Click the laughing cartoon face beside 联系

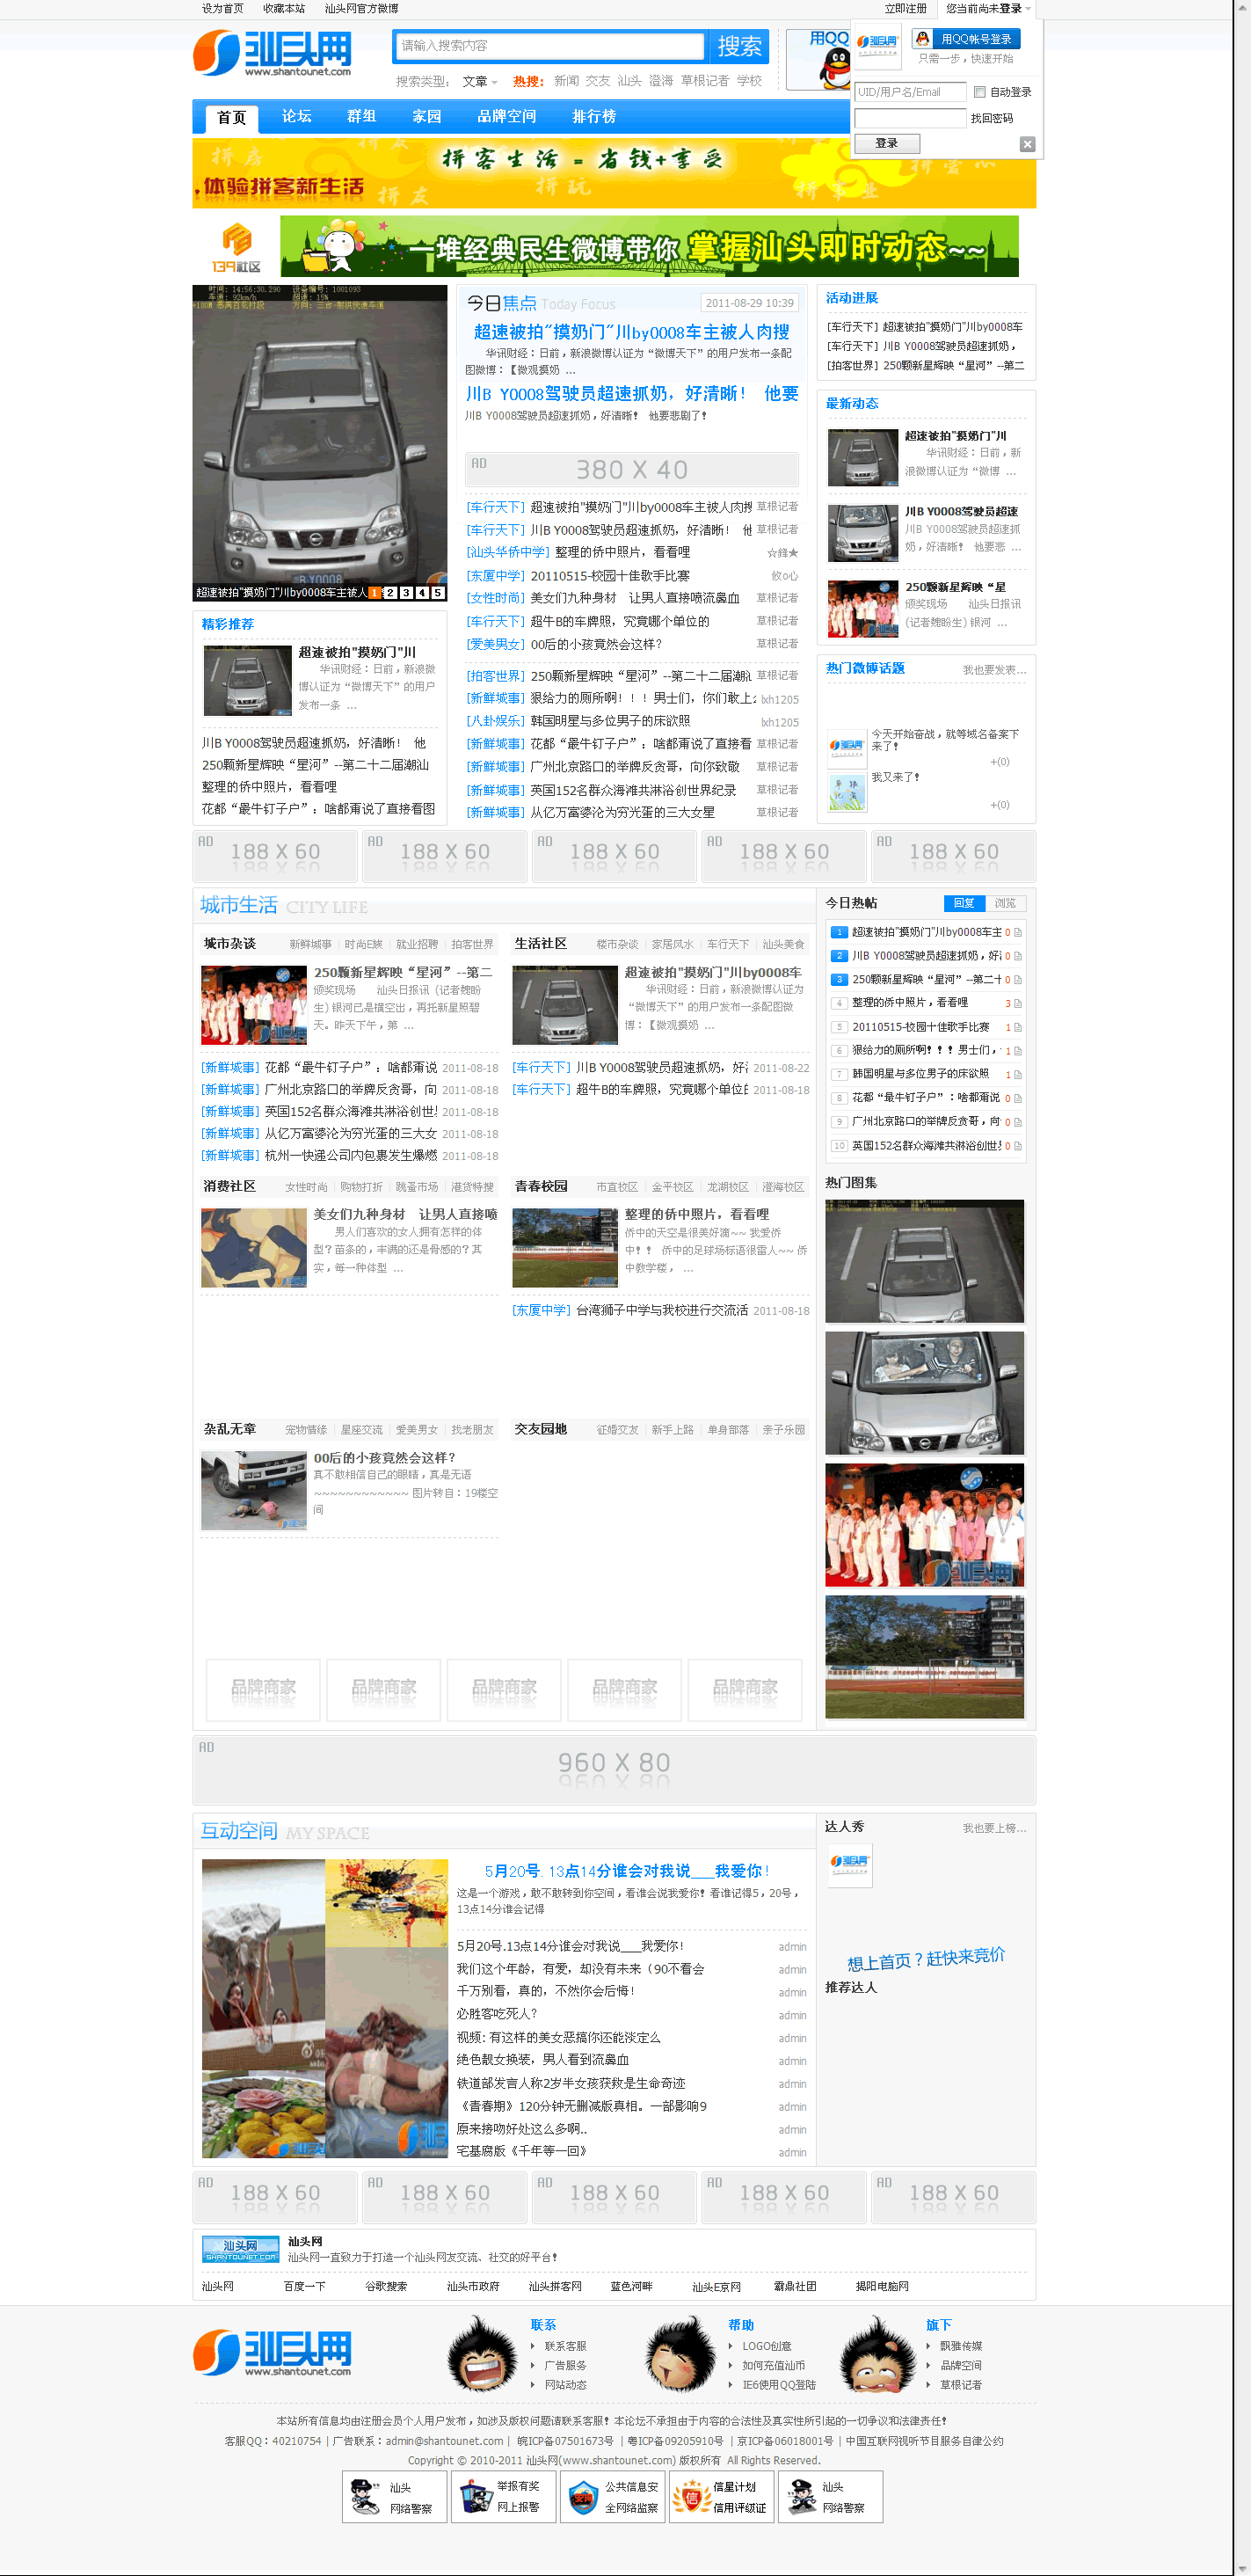point(482,2353)
